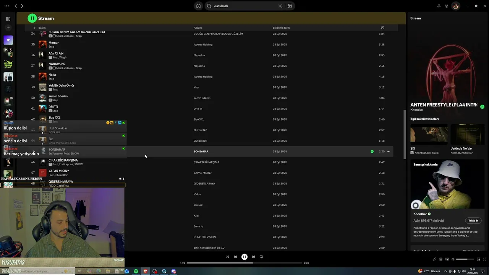The height and width of the screenshot is (275, 489).
Task: Skip to next track
Action: pyautogui.click(x=254, y=257)
